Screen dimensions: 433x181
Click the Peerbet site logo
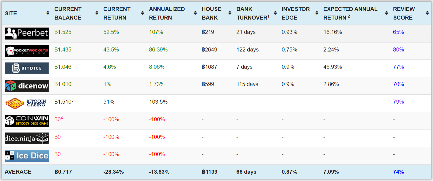click(27, 33)
